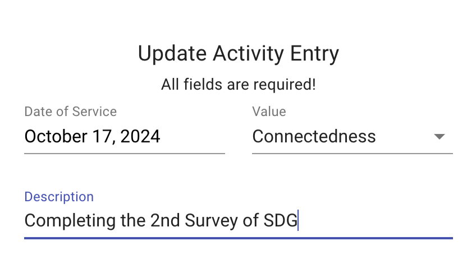This screenshot has width=476, height=269.
Task: Click the 'Date of Service' label
Action: (71, 112)
